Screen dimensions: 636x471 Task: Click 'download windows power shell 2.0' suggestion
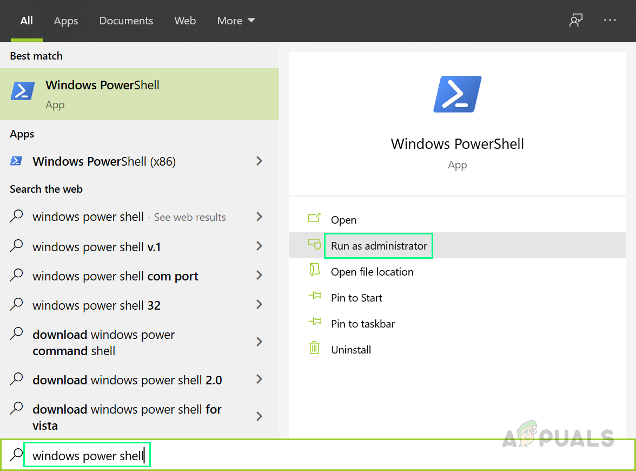tap(140, 380)
